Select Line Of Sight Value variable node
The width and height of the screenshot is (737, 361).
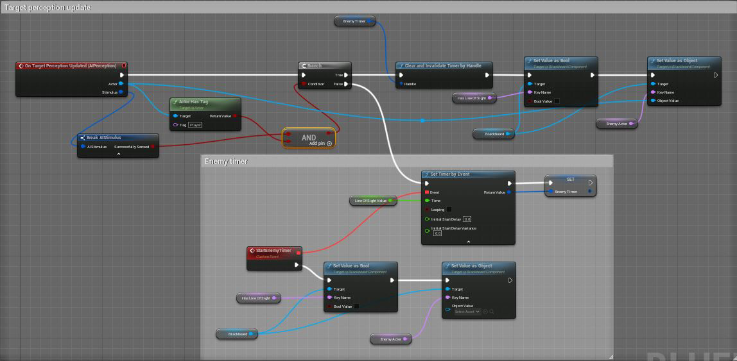373,201
